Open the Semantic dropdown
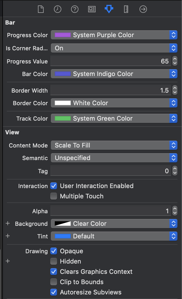 114,158
